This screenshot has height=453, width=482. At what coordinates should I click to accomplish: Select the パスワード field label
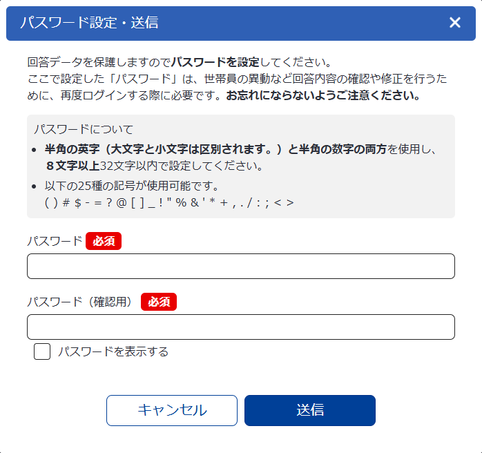[55, 241]
